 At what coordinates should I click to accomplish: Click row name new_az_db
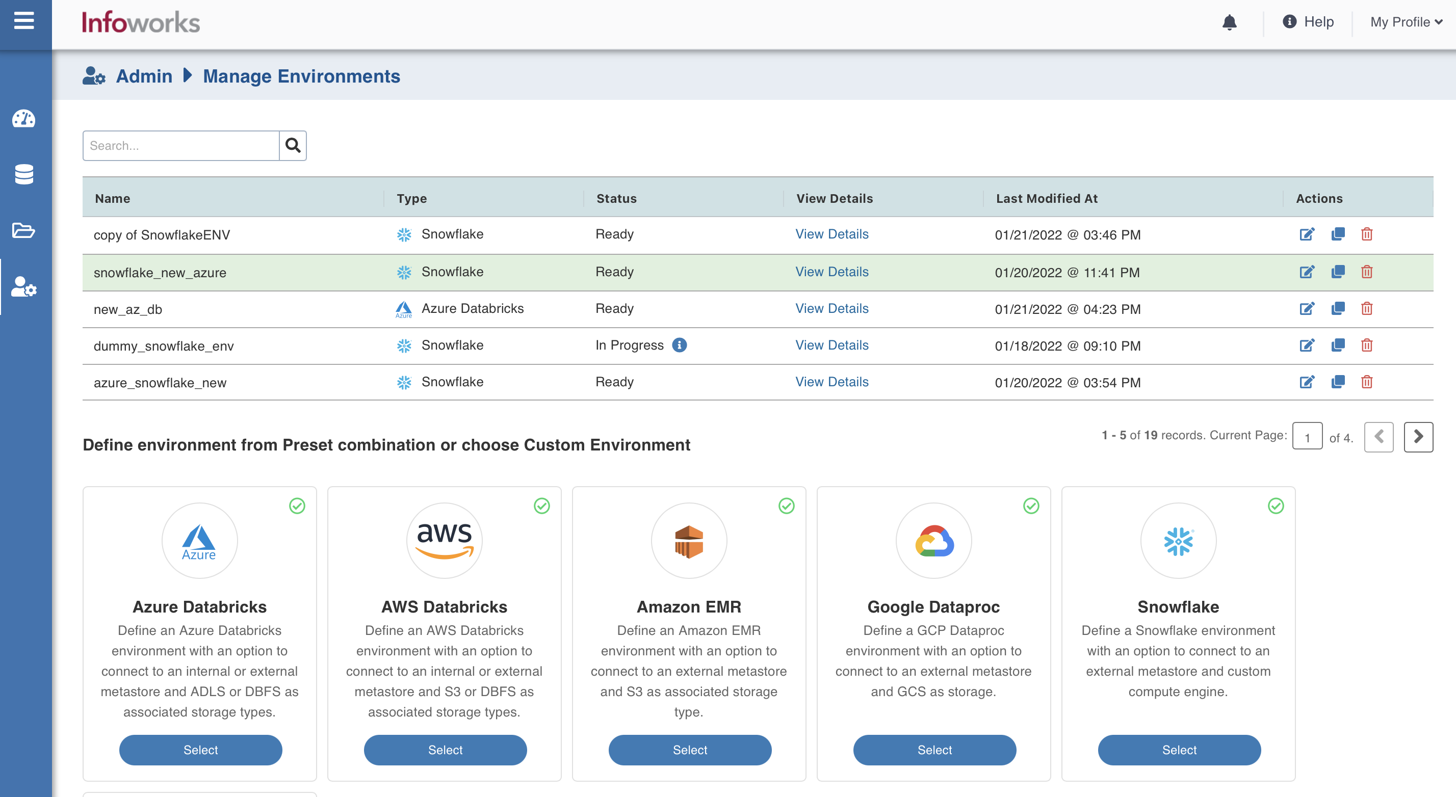tap(128, 309)
